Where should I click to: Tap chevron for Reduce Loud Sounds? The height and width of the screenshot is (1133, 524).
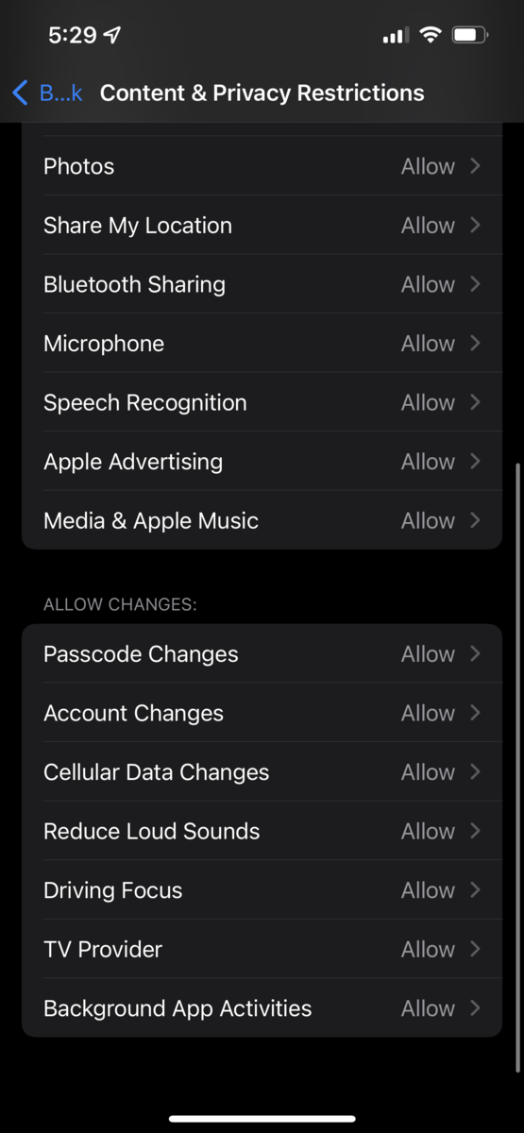[x=475, y=831]
